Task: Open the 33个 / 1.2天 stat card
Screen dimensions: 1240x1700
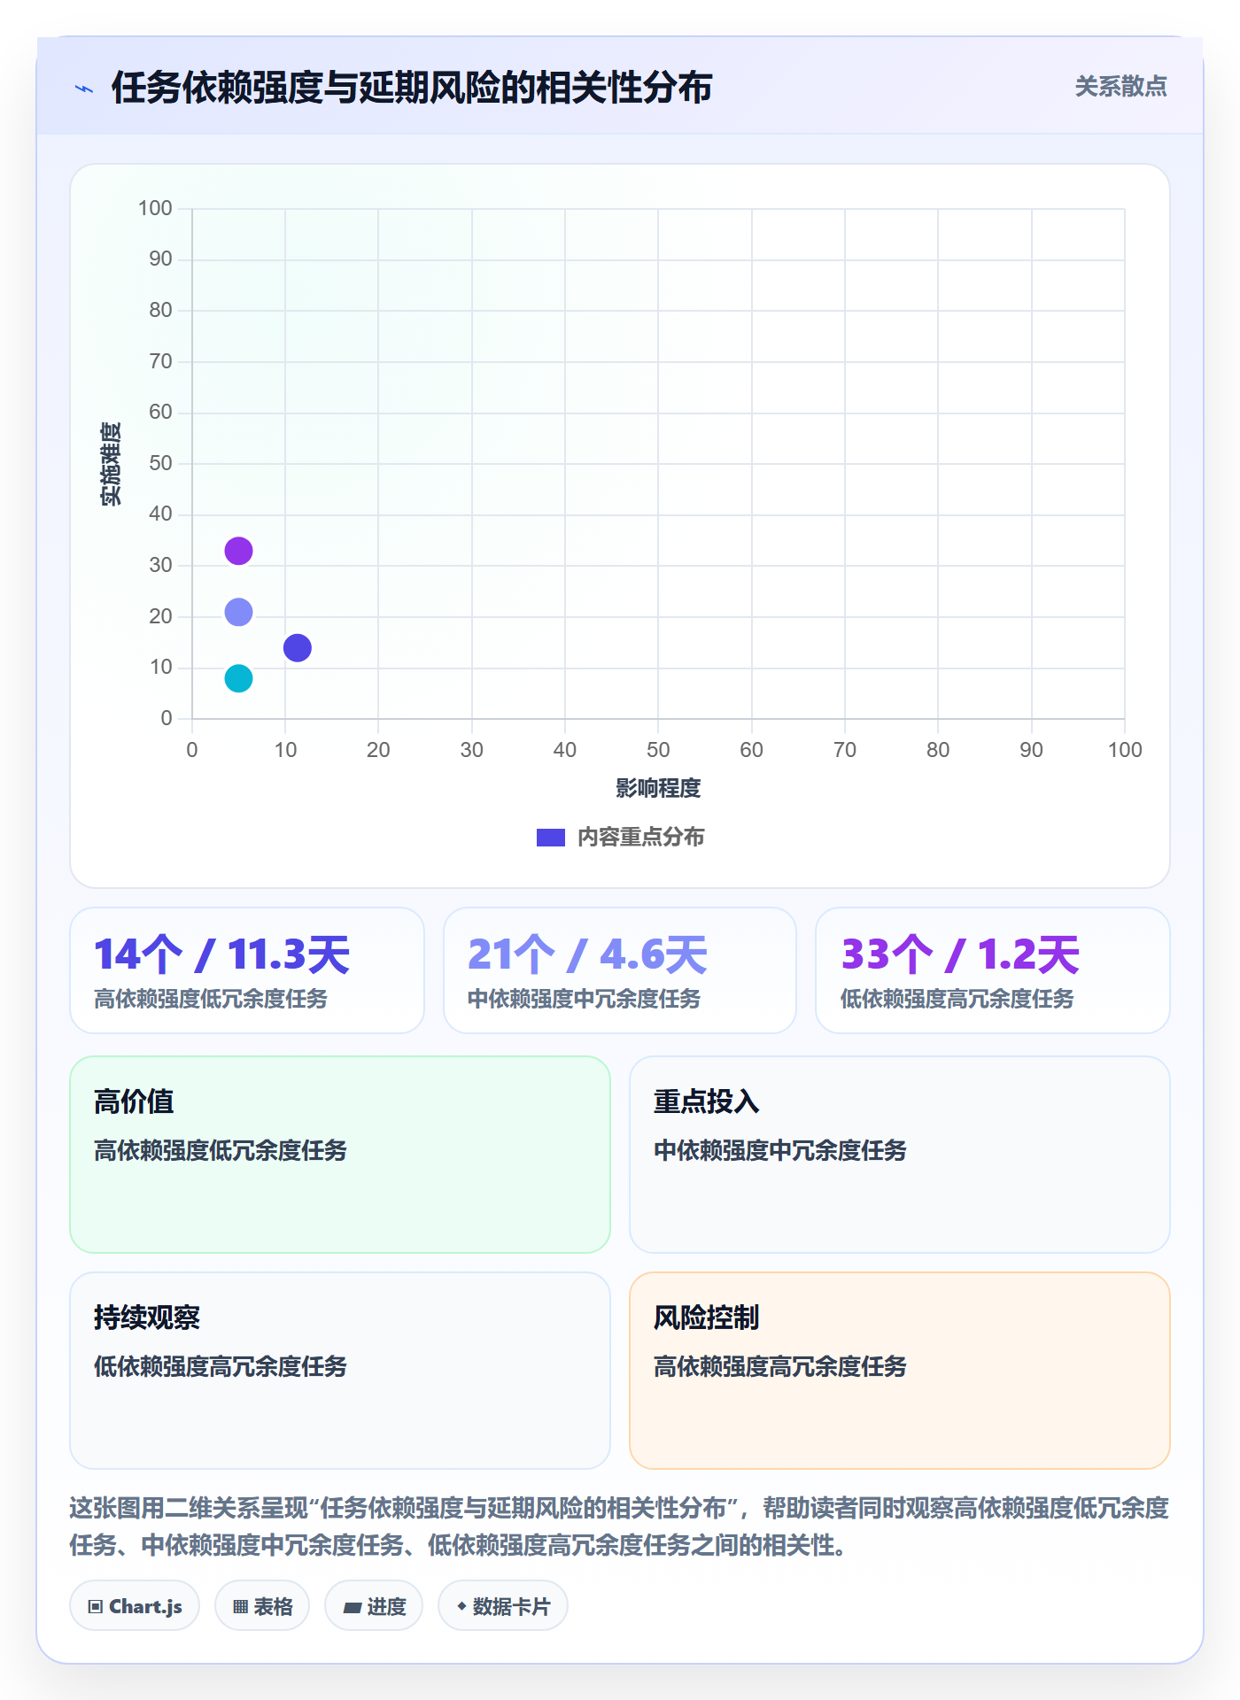Action: (993, 970)
